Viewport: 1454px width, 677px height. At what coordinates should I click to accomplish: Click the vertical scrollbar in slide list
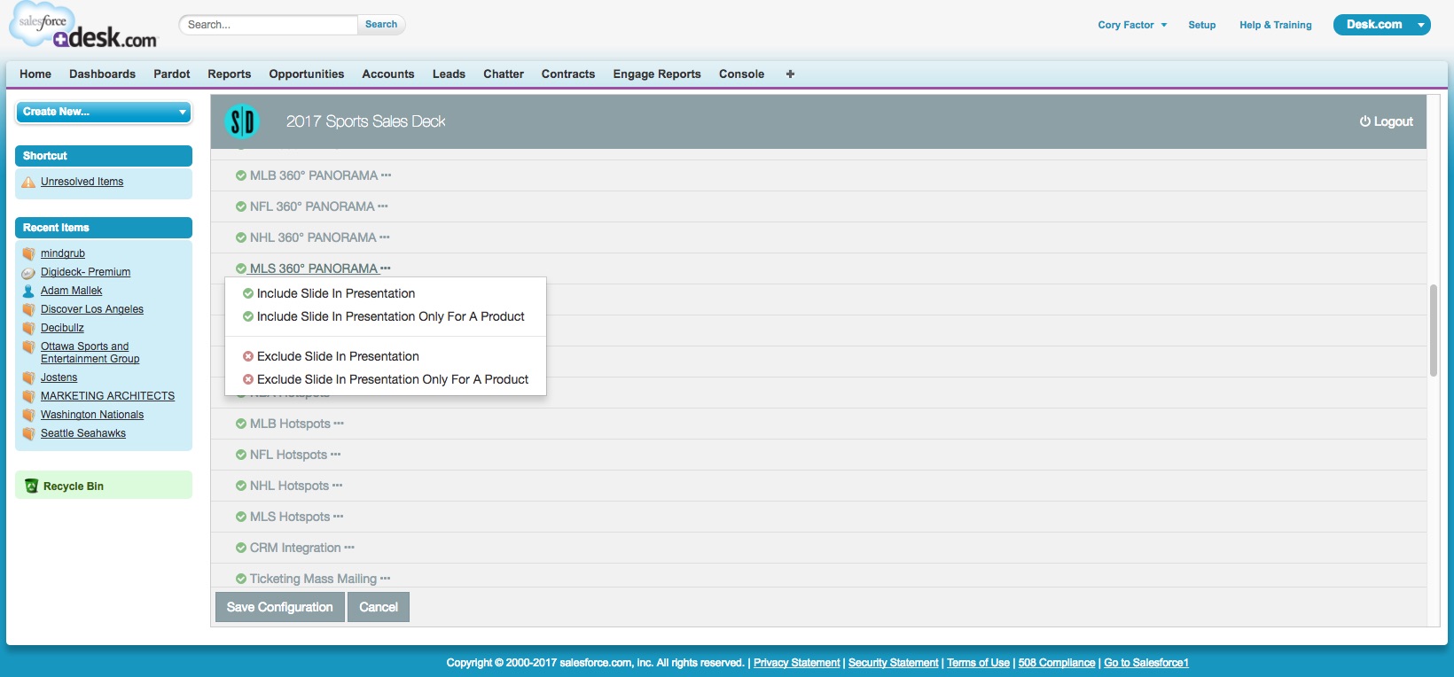(1433, 330)
